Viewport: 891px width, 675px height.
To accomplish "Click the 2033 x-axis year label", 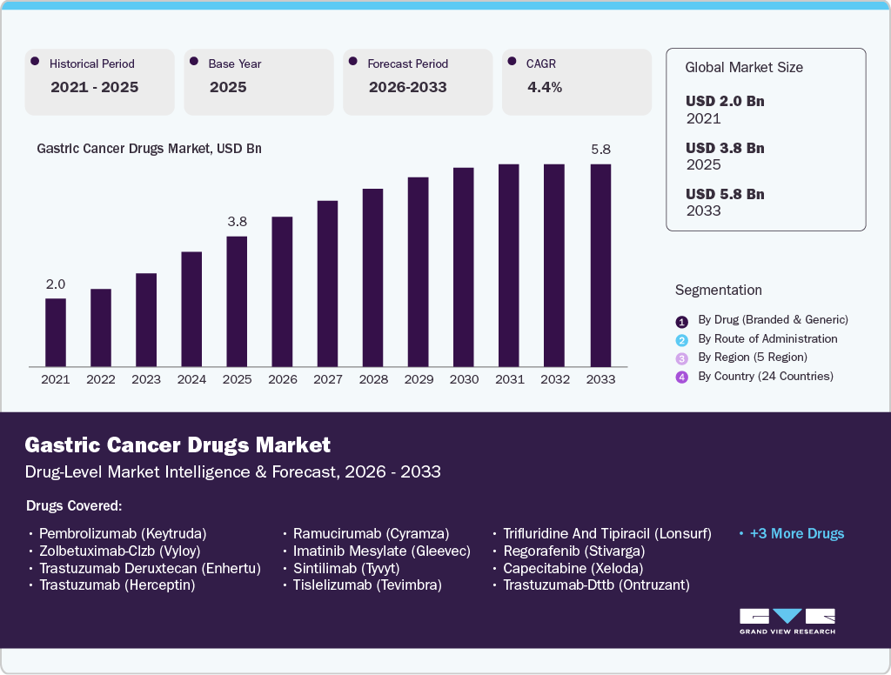I will pos(600,379).
